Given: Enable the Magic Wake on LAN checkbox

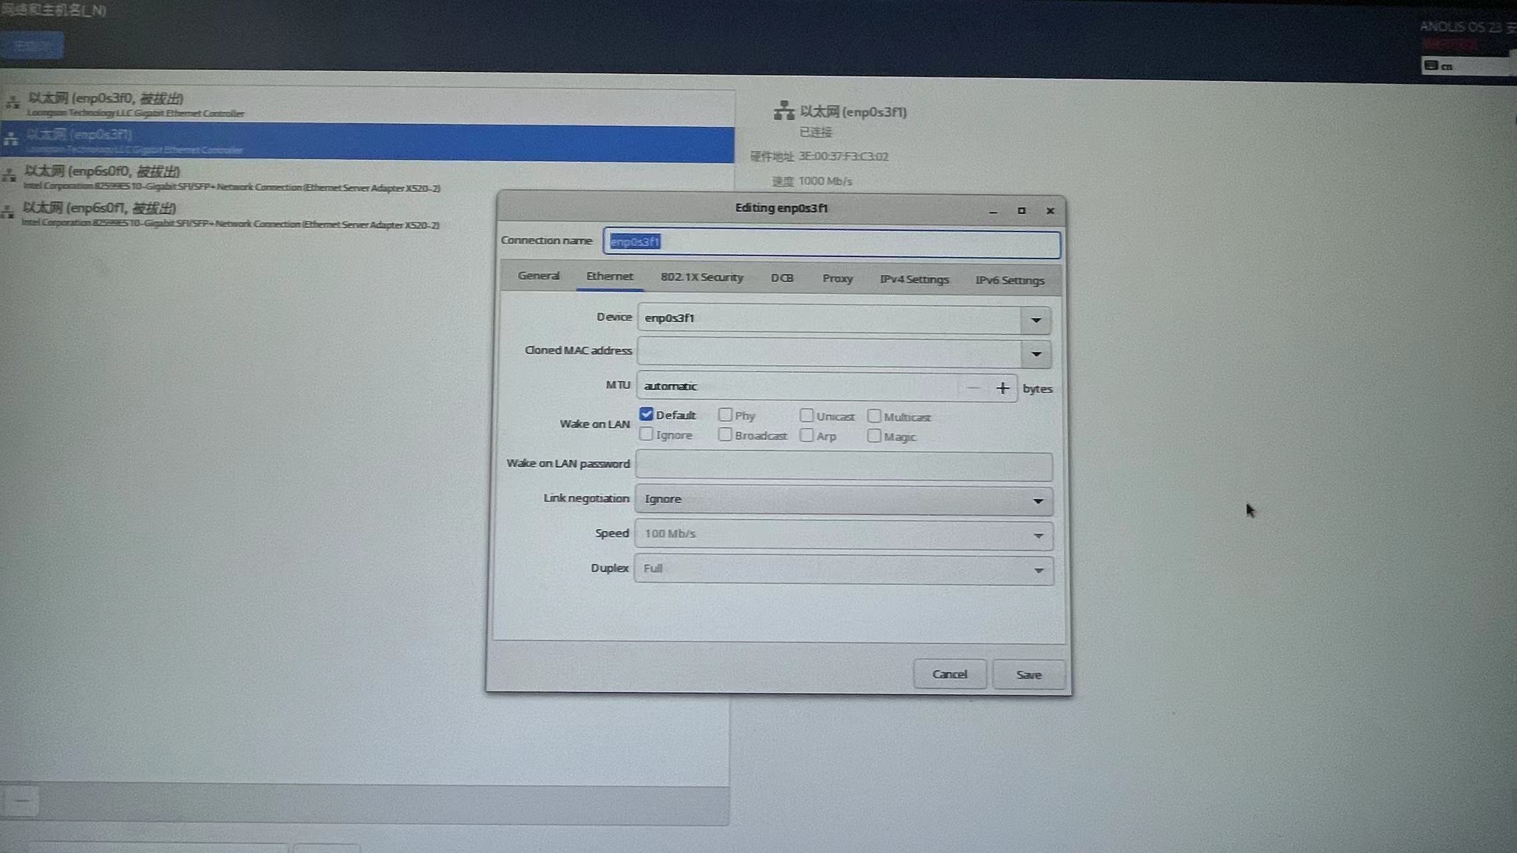Looking at the screenshot, I should click(x=874, y=436).
